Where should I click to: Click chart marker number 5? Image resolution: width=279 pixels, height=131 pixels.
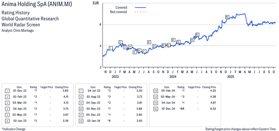tap(134, 52)
